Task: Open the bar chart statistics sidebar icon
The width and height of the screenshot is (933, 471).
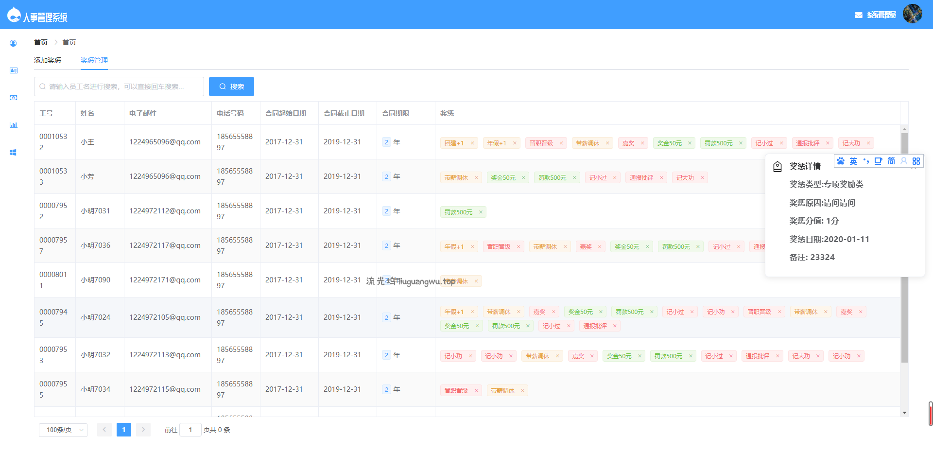Action: pos(13,125)
